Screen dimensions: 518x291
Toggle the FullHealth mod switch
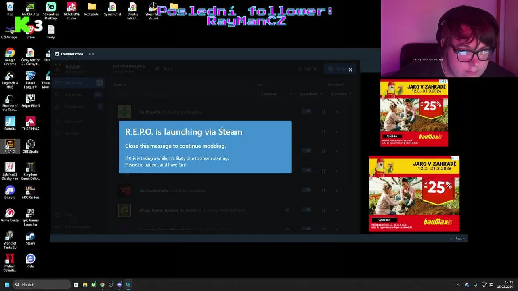pos(306,112)
